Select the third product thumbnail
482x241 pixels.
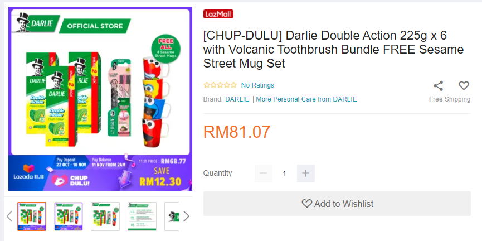105,216
